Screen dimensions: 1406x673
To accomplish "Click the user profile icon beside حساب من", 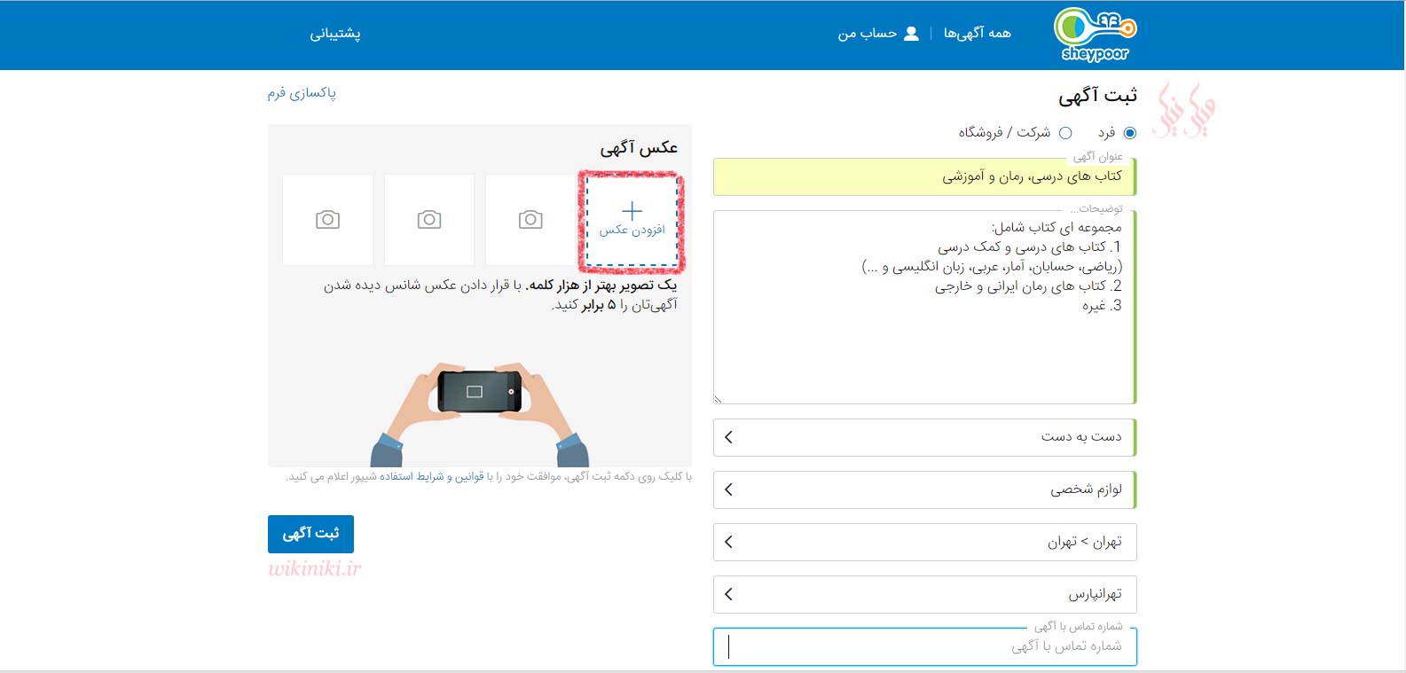I will click(911, 34).
